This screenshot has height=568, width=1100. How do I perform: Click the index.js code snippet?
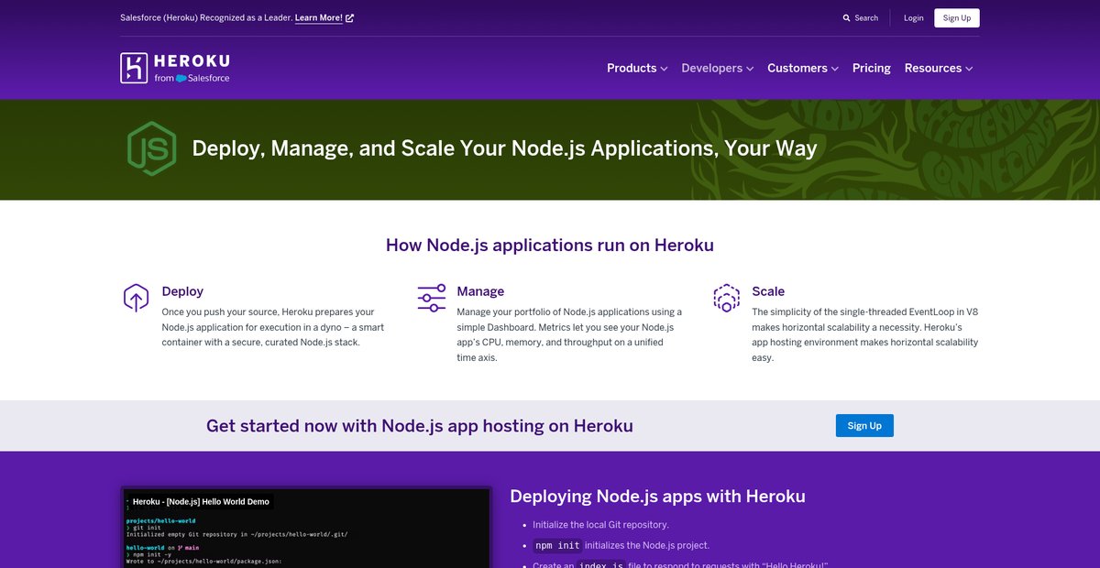tap(599, 565)
